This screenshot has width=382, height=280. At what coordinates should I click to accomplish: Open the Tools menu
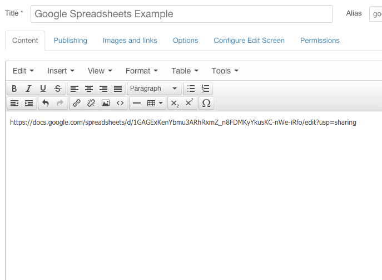point(225,71)
